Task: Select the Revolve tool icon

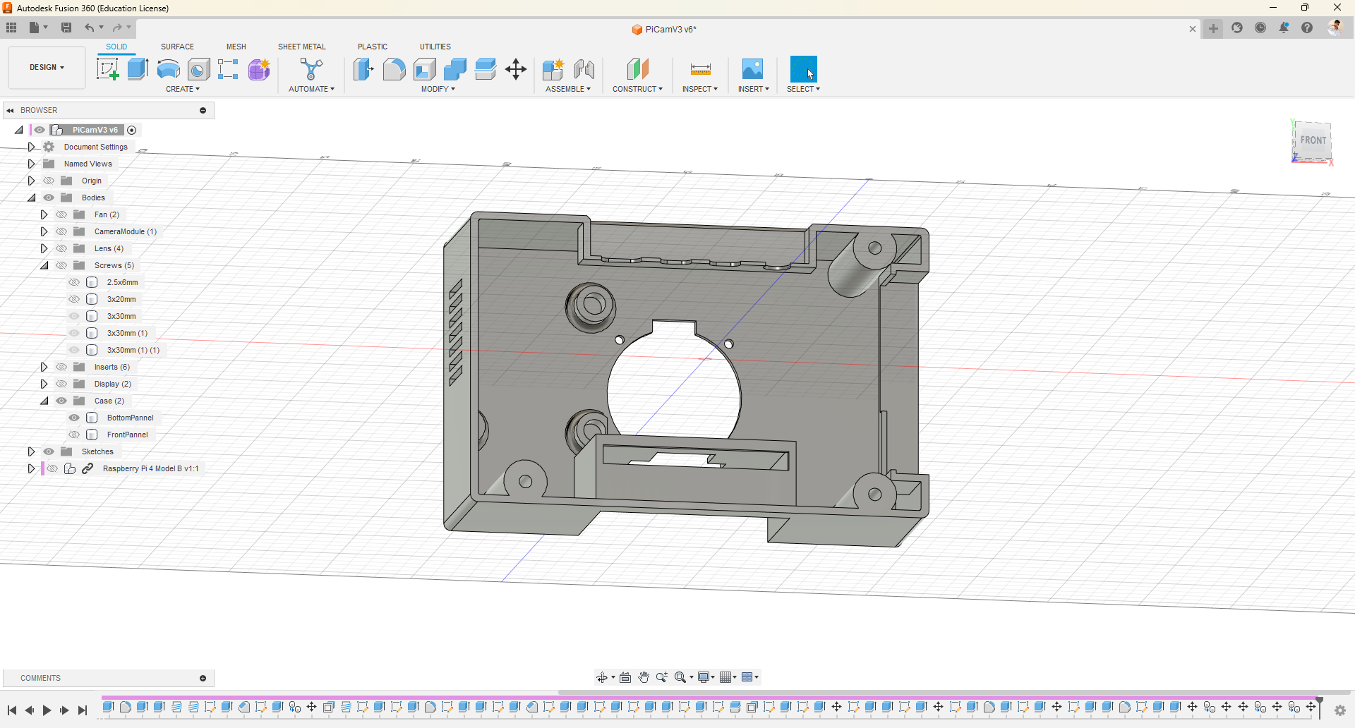Action: pyautogui.click(x=168, y=69)
